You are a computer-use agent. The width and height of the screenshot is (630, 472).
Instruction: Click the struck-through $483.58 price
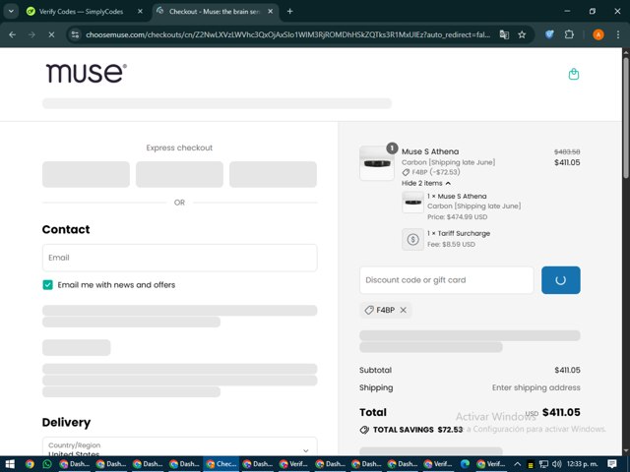pos(567,151)
